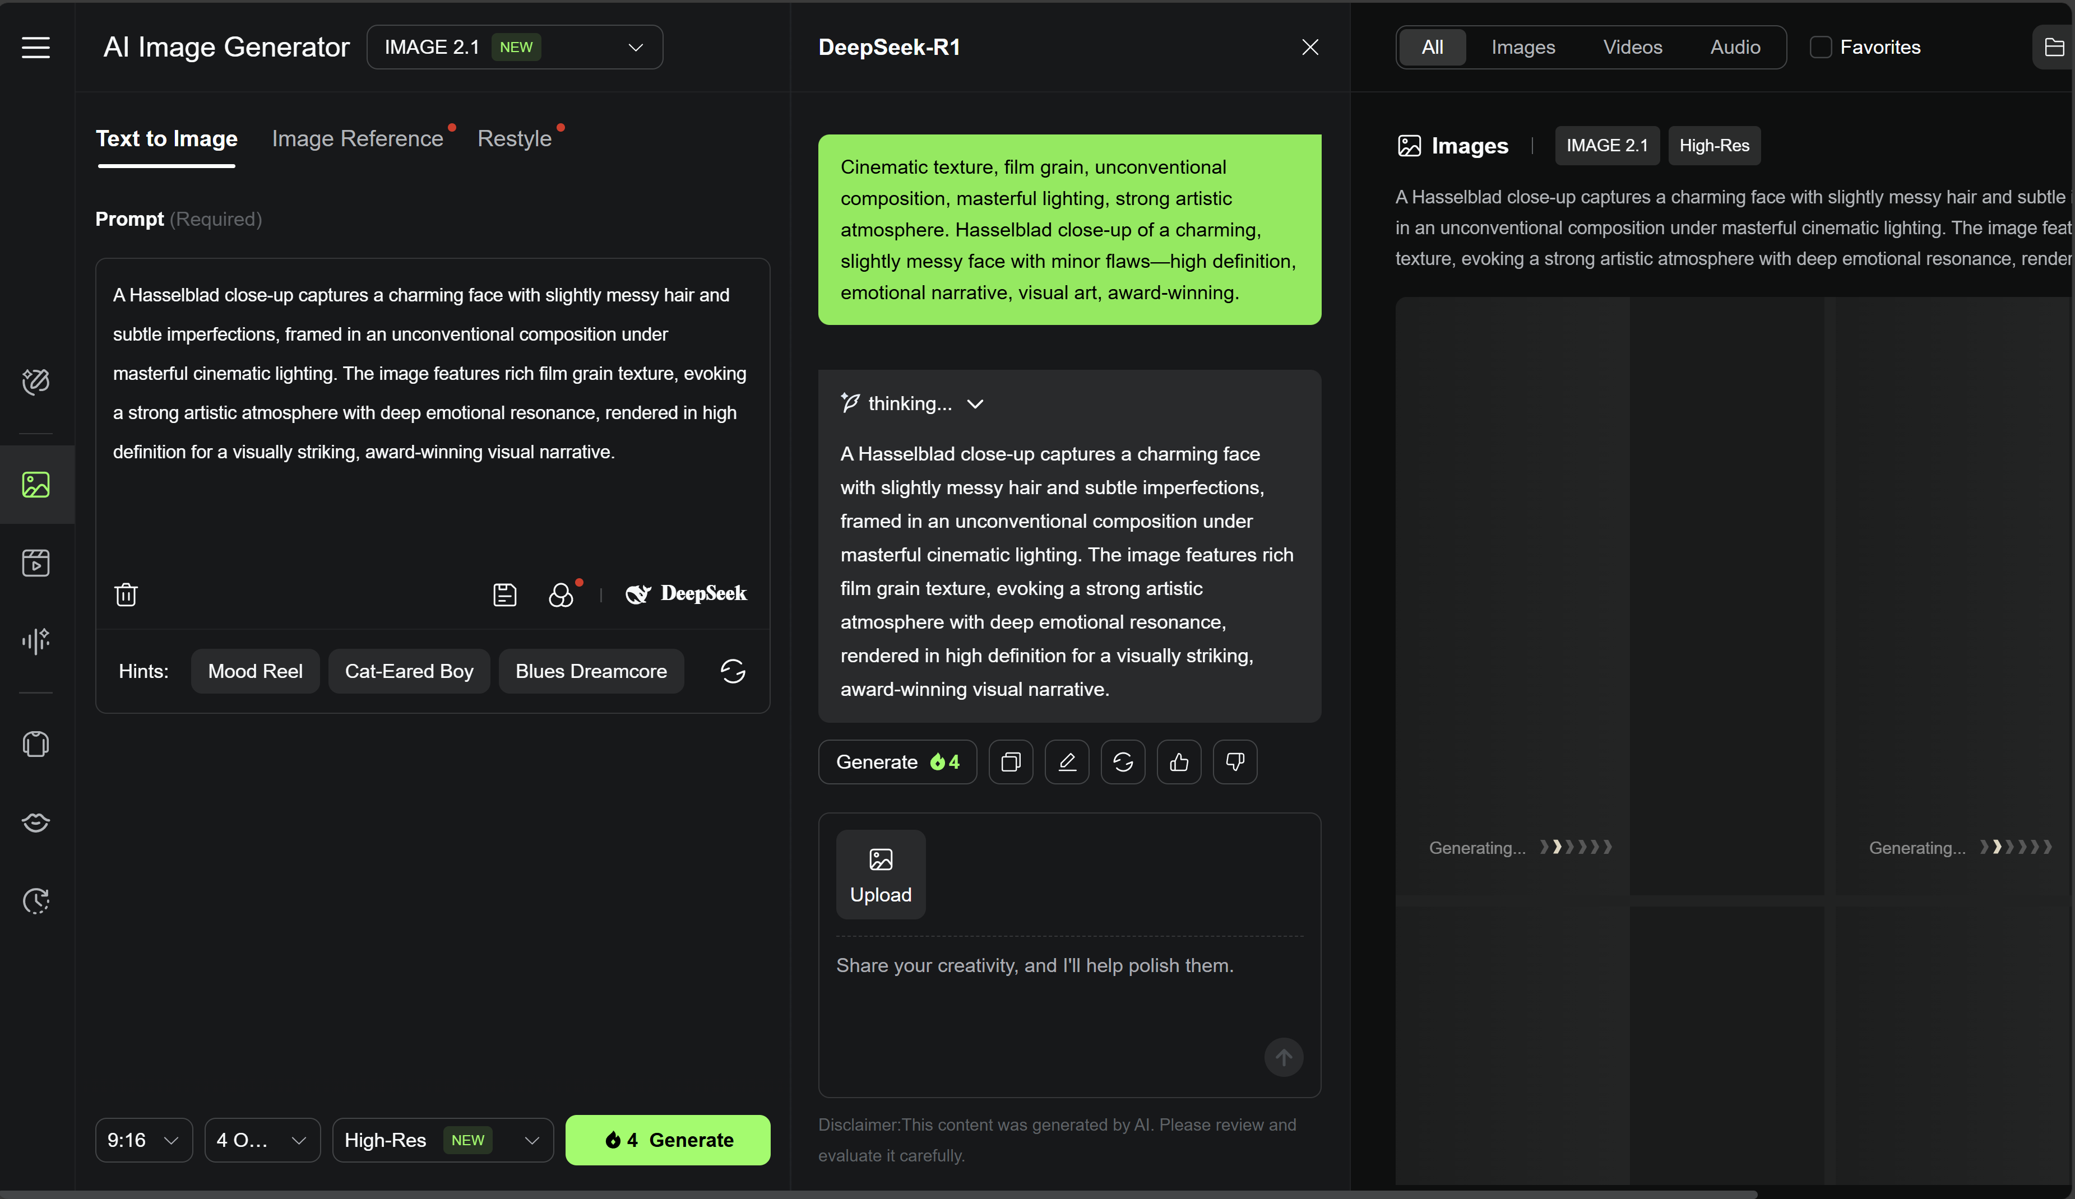Image resolution: width=2075 pixels, height=1199 pixels.
Task: Open the hamburger menu
Action: tap(35, 48)
